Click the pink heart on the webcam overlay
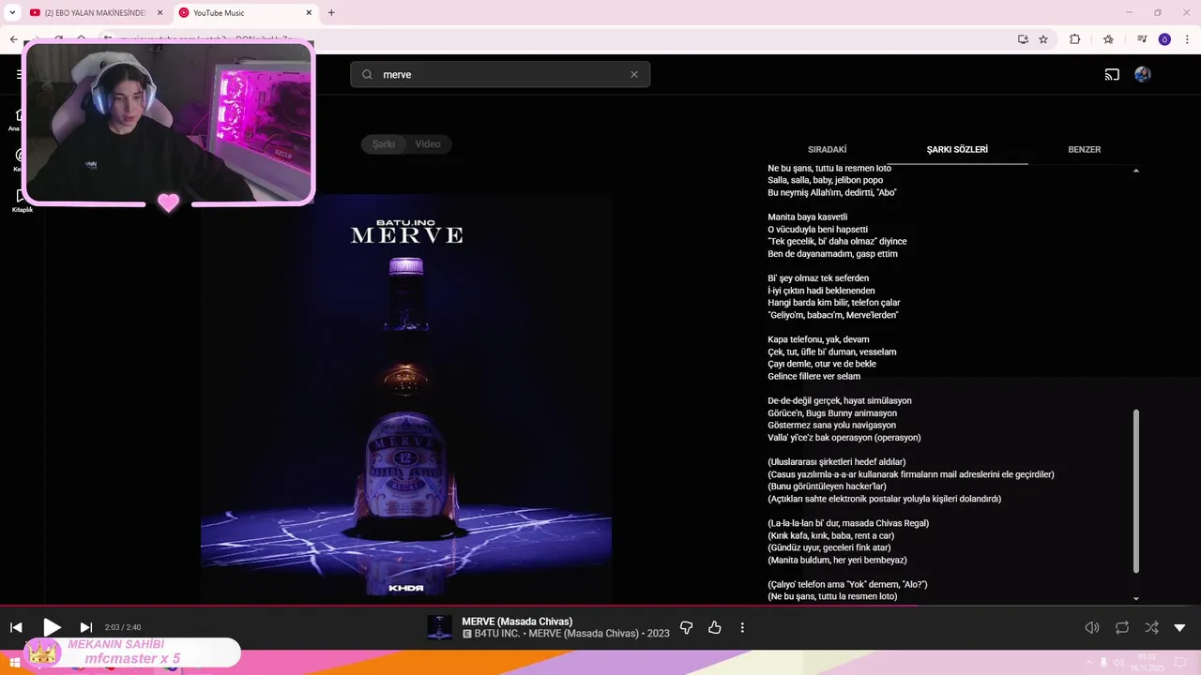This screenshot has height=675, width=1201. click(168, 202)
